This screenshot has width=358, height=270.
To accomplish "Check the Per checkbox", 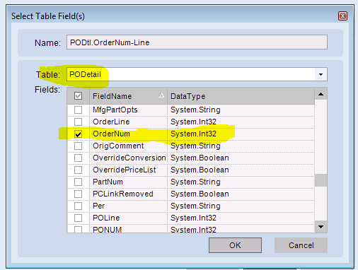I will (78, 206).
